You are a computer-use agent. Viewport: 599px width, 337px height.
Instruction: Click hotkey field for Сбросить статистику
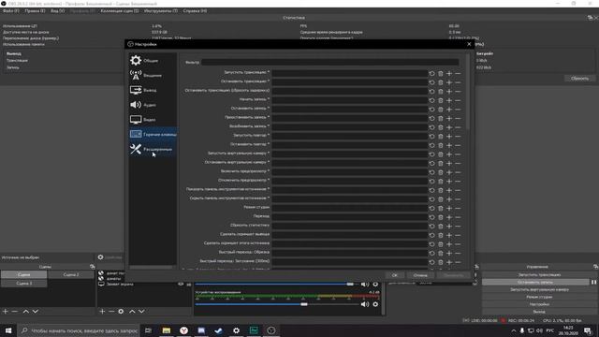(x=349, y=226)
